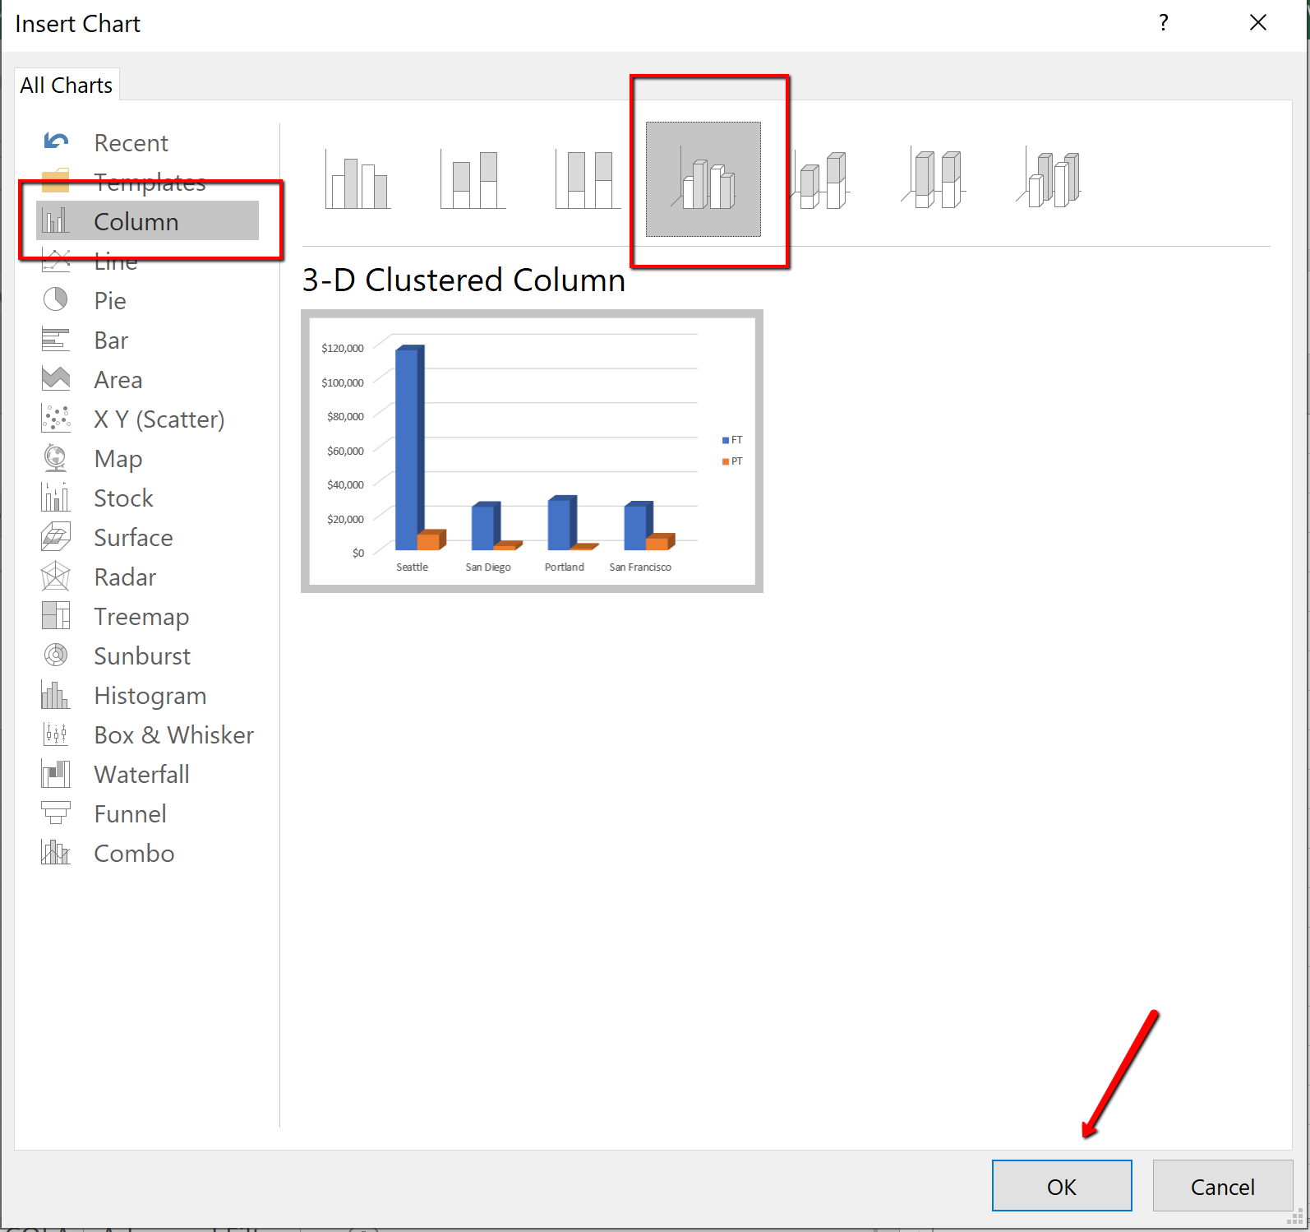The image size is (1310, 1232).
Task: Click the Waterfall chart icon
Action: click(56, 774)
